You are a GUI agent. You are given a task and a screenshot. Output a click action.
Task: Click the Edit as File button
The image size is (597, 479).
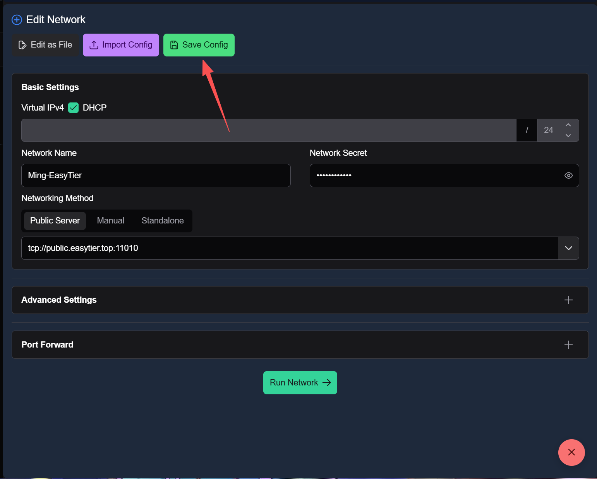pyautogui.click(x=45, y=45)
